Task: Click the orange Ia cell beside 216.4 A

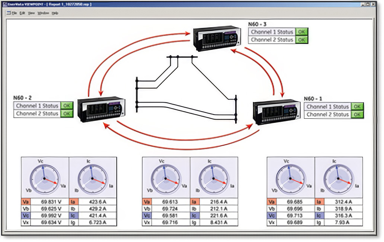Action: [x=195, y=202]
